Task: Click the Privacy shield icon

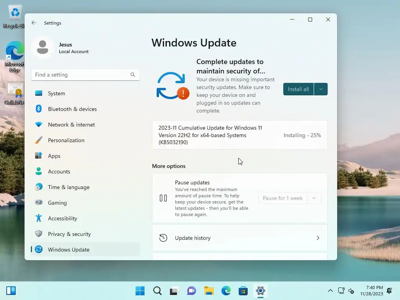Action: (39, 234)
